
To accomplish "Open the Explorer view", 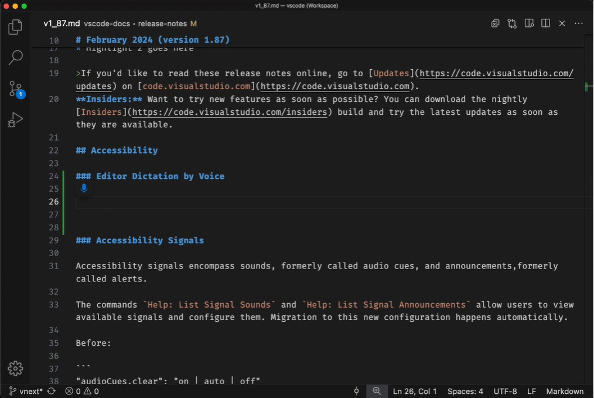I will (x=15, y=26).
